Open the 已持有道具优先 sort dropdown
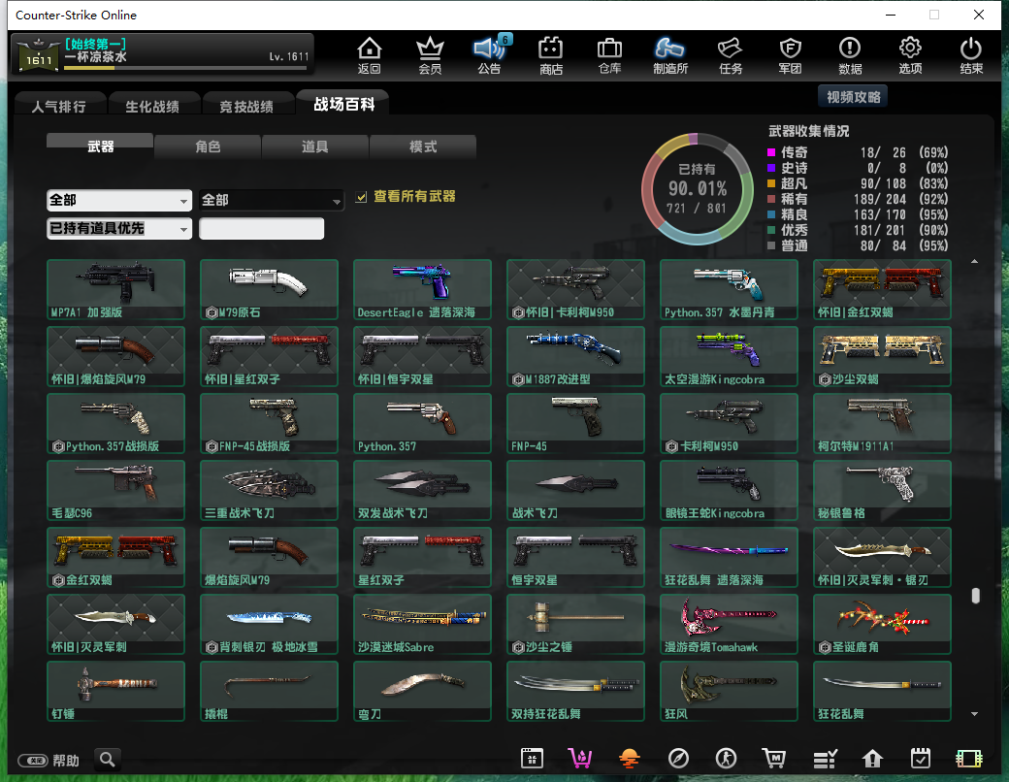Image resolution: width=1009 pixels, height=782 pixels. pyautogui.click(x=119, y=229)
